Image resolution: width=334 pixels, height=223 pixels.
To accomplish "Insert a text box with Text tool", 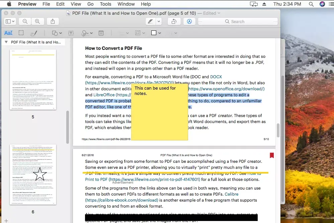I will point(71,33).
